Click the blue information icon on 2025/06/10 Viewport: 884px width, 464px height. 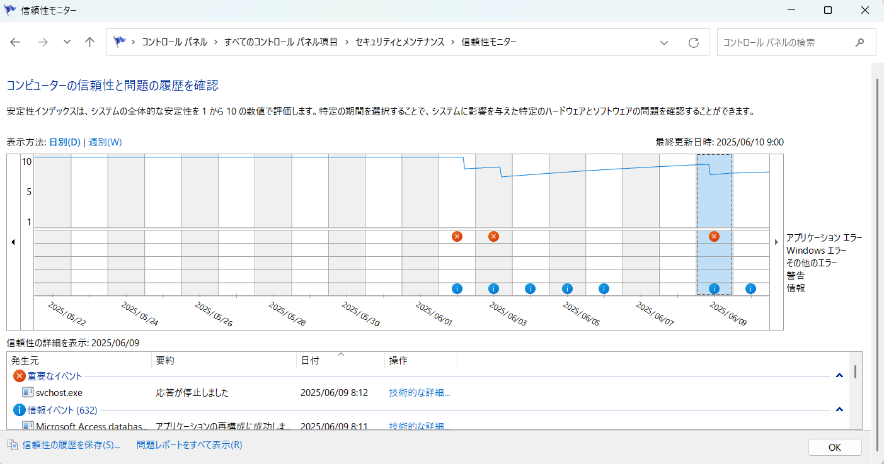pyautogui.click(x=750, y=288)
